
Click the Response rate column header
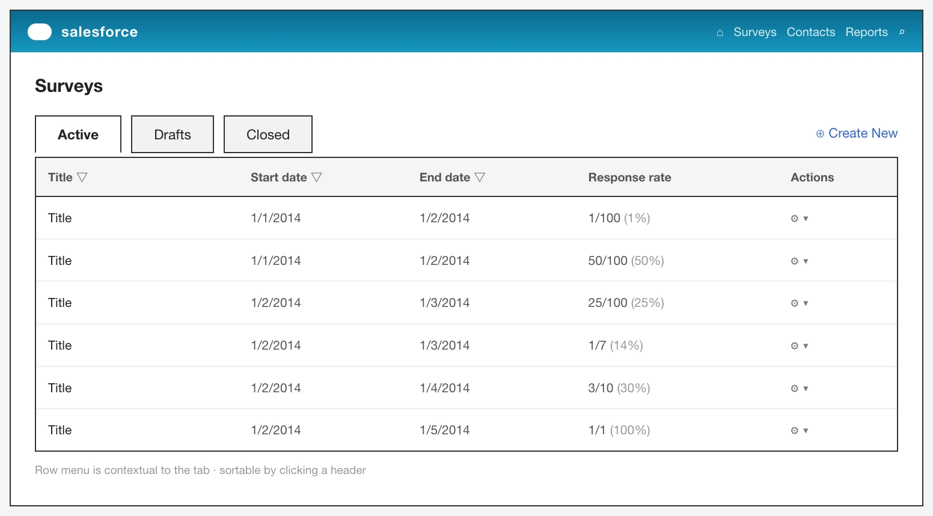[629, 177]
